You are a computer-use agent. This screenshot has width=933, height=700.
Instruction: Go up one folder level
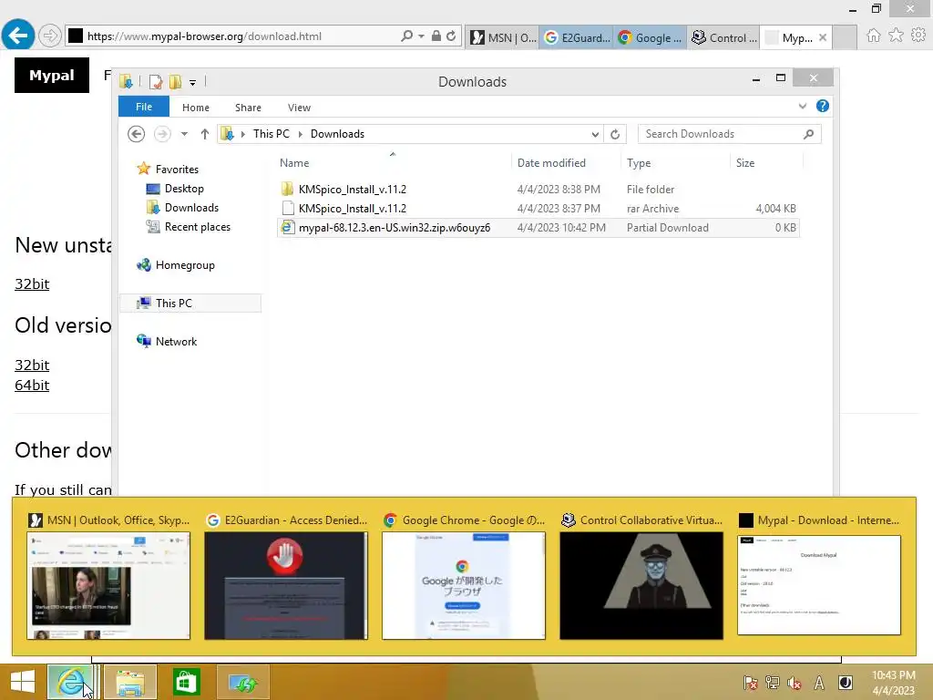coord(205,134)
